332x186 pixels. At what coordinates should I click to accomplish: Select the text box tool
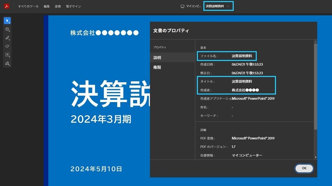[x=7, y=55]
